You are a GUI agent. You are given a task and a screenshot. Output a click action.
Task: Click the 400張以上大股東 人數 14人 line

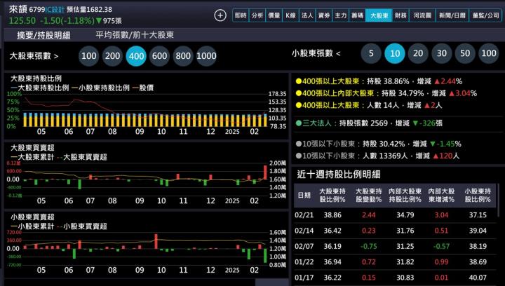[x=369, y=105]
